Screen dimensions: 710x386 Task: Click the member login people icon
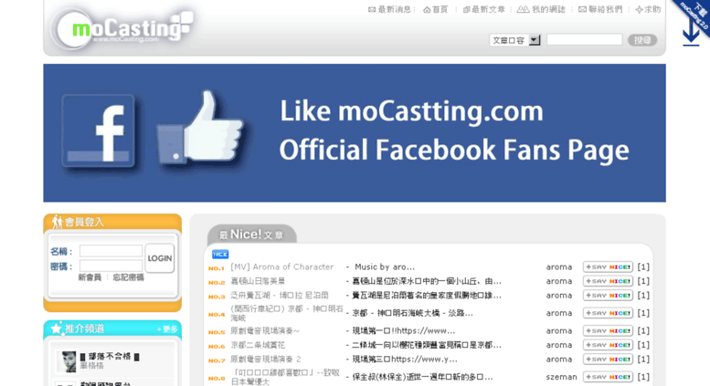pyautogui.click(x=57, y=222)
